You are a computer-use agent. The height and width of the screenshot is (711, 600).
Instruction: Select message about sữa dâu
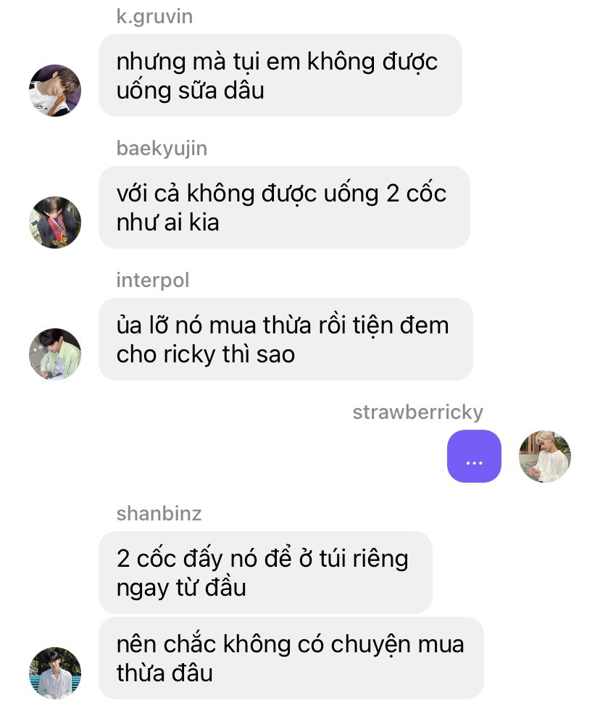tap(280, 75)
